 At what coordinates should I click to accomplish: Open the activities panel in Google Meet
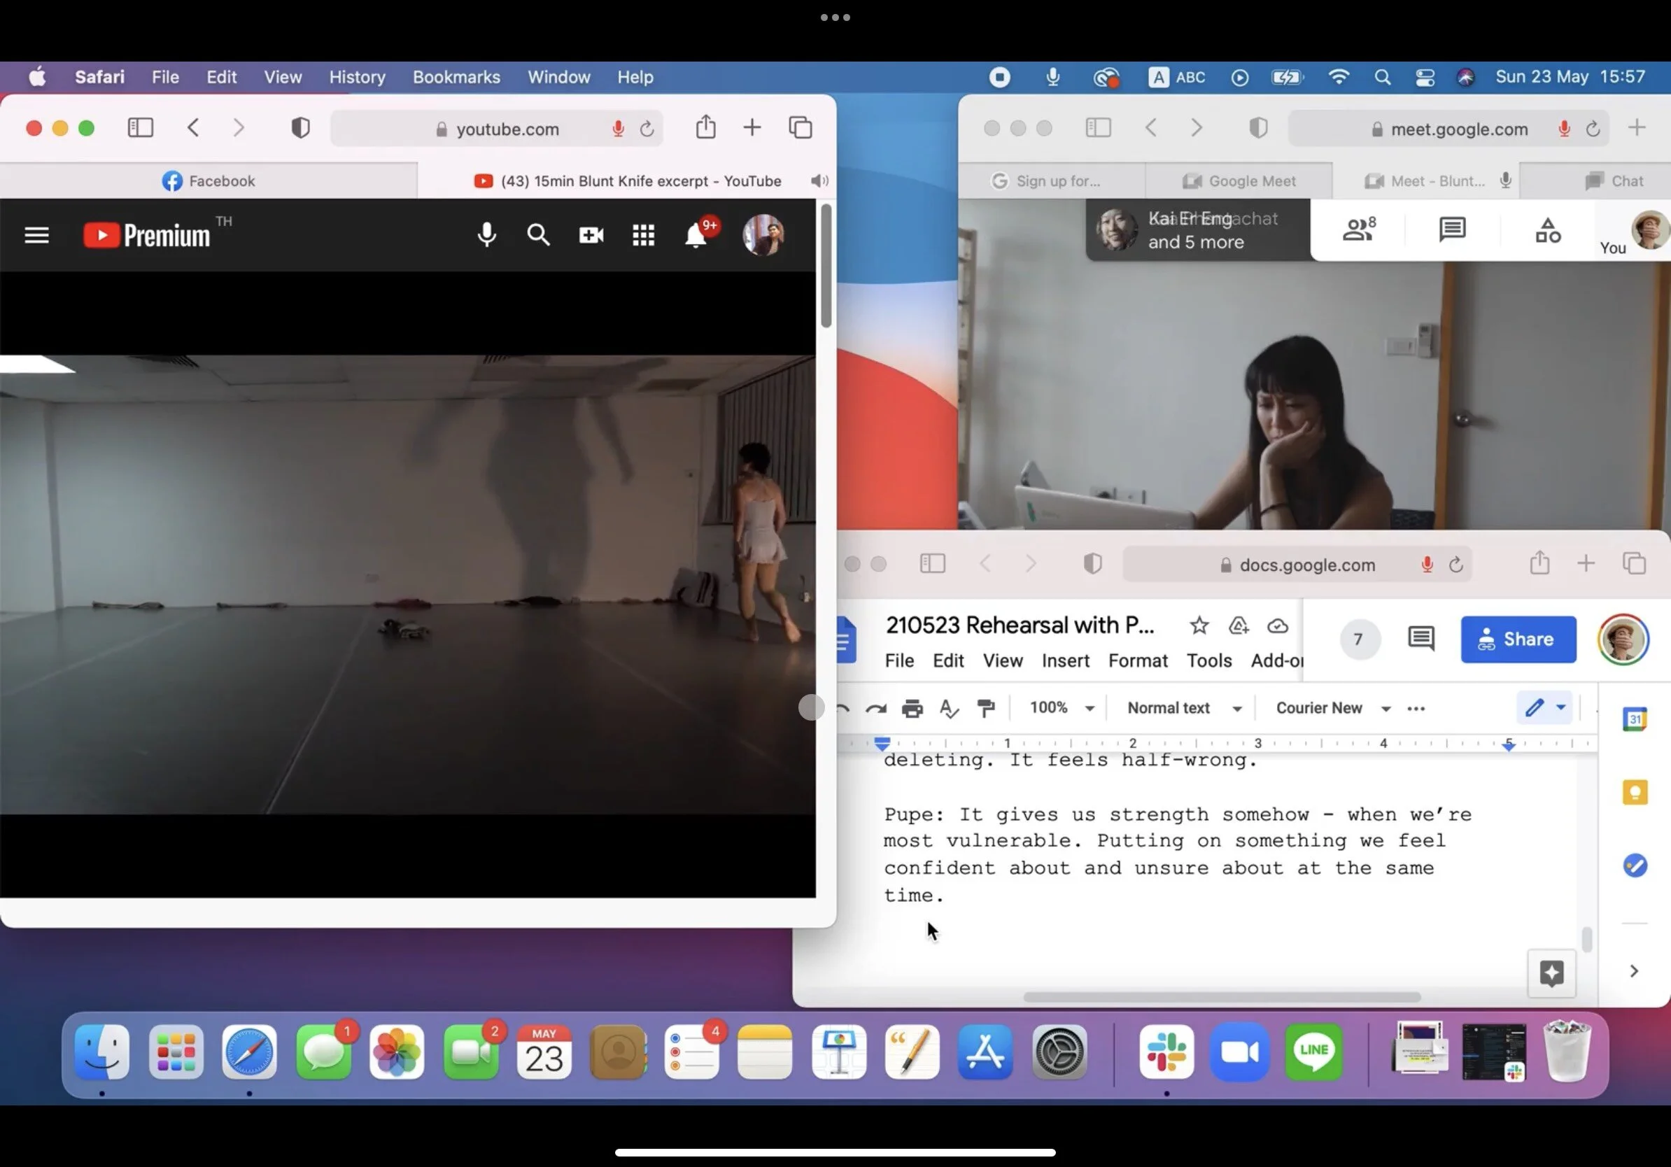[x=1547, y=229]
